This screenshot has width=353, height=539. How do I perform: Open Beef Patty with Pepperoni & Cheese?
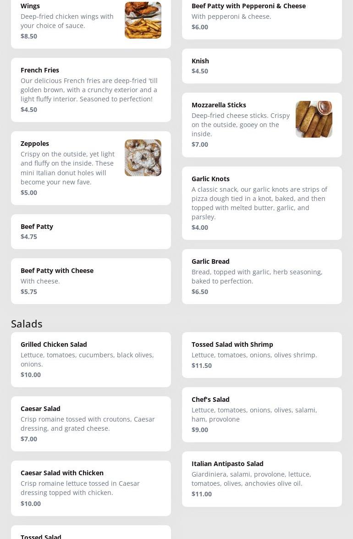[x=248, y=6]
